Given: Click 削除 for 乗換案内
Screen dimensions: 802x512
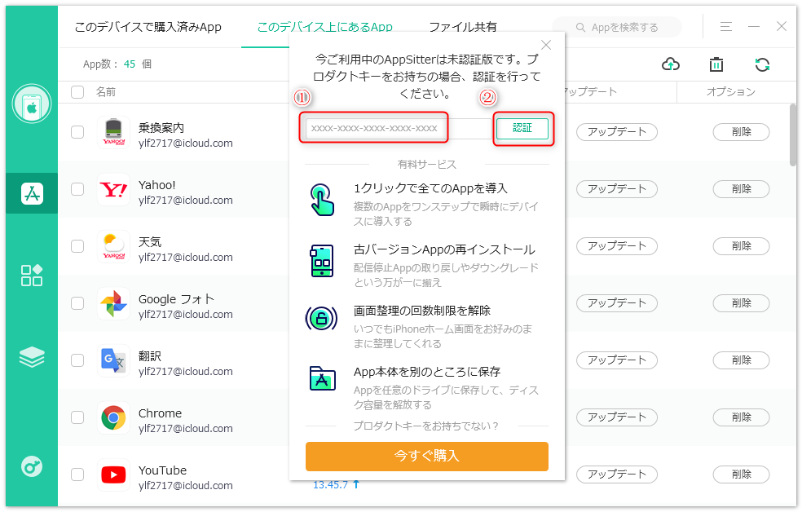Looking at the screenshot, I should coord(741,132).
